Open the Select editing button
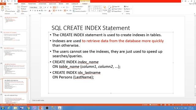Image resolution: width=196 pixels, height=110 pixels. pyautogui.click(x=127, y=11)
